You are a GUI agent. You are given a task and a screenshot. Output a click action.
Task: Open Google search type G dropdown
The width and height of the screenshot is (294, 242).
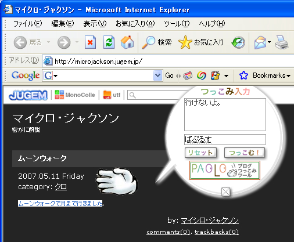click(56, 76)
